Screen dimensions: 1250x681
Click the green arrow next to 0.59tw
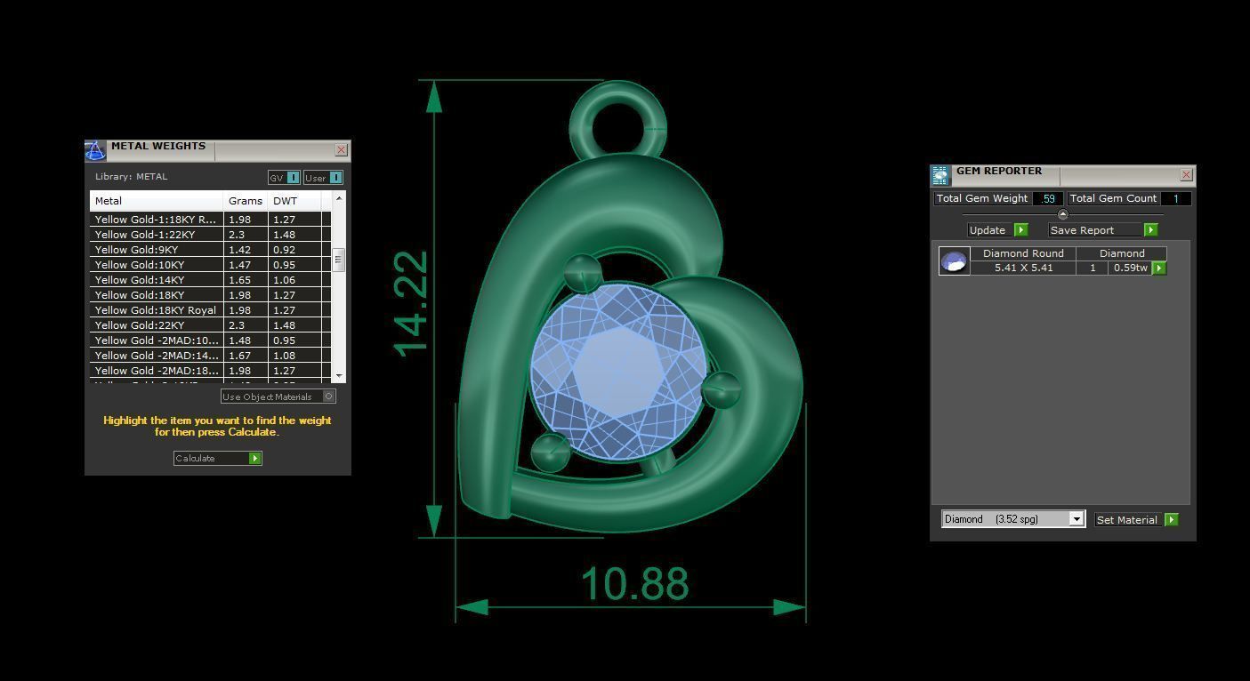(1159, 268)
